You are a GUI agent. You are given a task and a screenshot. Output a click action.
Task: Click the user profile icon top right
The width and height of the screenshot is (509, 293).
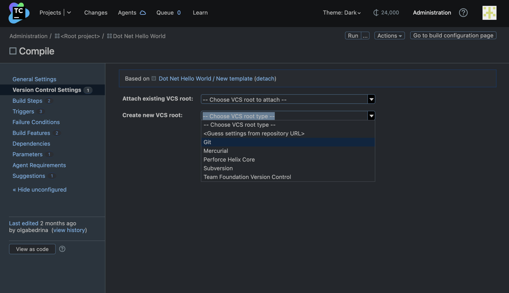489,13
